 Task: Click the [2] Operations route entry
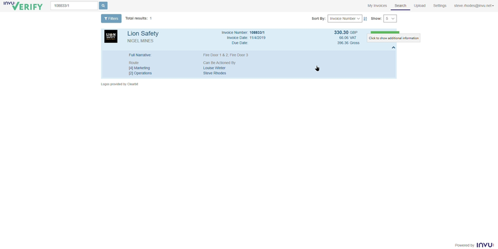tap(140, 74)
